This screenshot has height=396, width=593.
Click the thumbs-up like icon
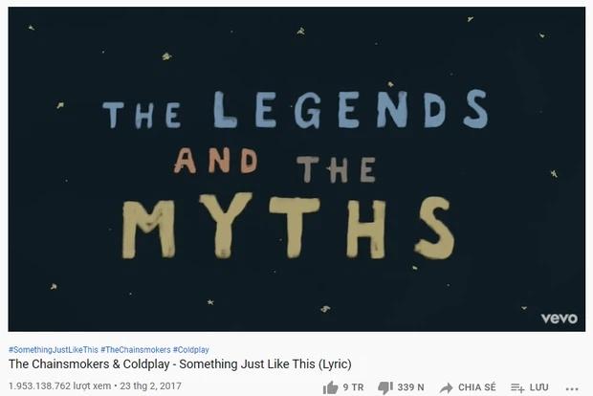tap(330, 387)
